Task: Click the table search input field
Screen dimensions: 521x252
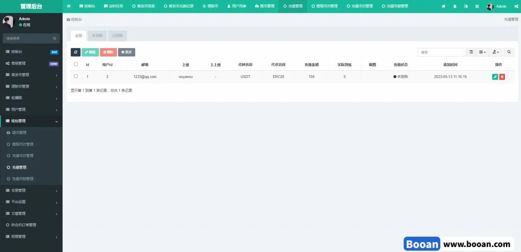Action: pos(441,52)
